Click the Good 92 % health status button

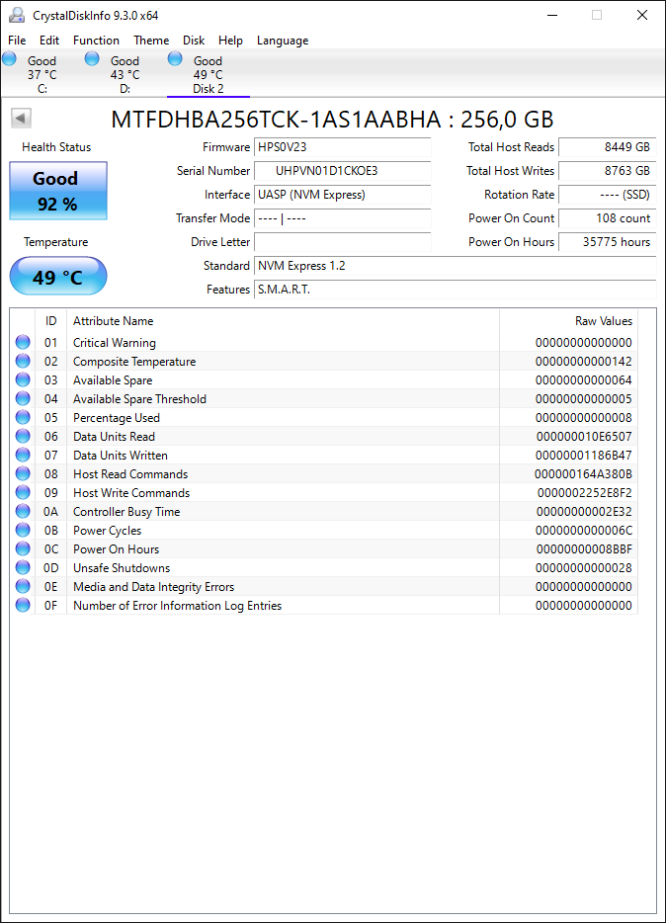pyautogui.click(x=58, y=191)
